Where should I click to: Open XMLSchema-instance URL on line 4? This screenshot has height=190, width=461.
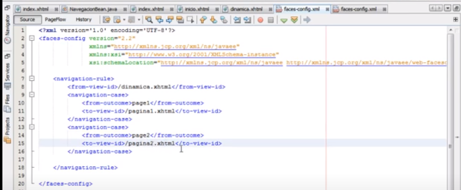202,55
